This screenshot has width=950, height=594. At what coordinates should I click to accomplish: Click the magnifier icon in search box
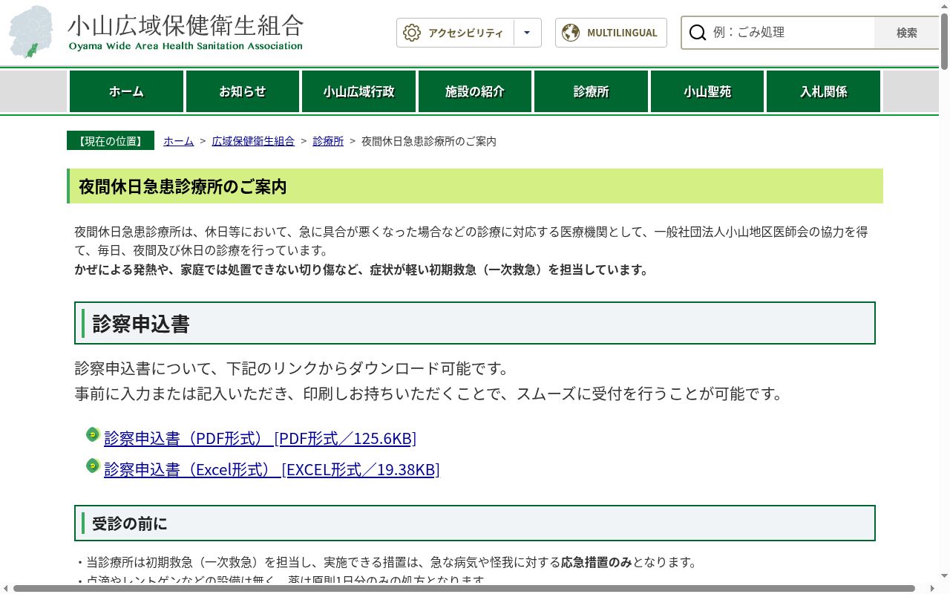(x=698, y=33)
